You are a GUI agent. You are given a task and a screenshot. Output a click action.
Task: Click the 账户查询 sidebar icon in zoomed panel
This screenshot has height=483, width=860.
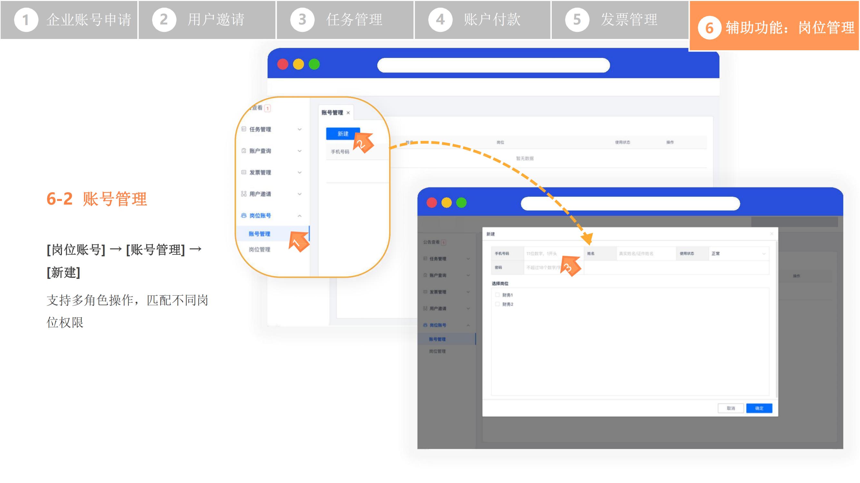[x=244, y=151]
